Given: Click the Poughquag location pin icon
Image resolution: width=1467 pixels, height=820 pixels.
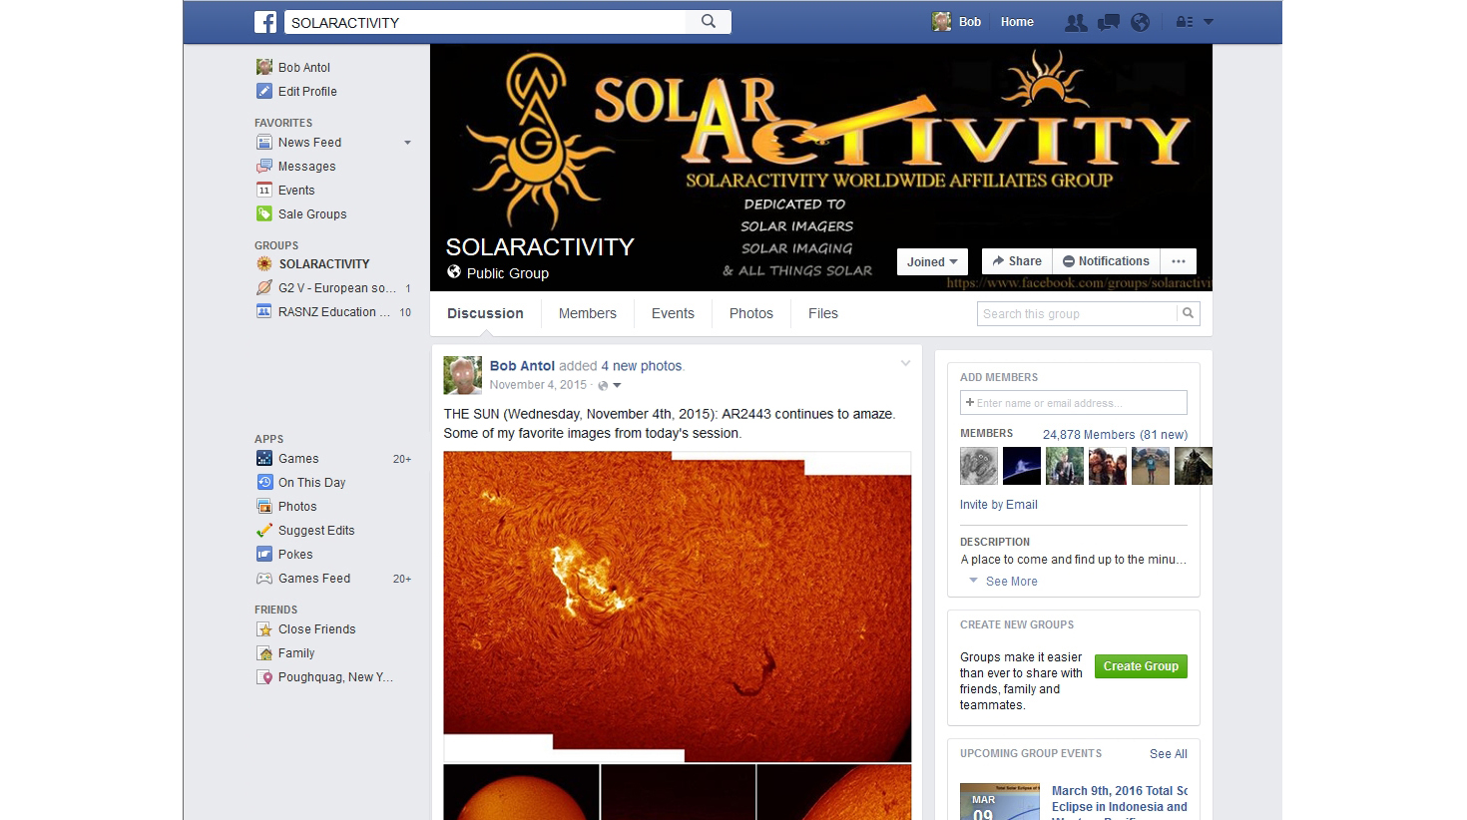Looking at the screenshot, I should pyautogui.click(x=264, y=677).
